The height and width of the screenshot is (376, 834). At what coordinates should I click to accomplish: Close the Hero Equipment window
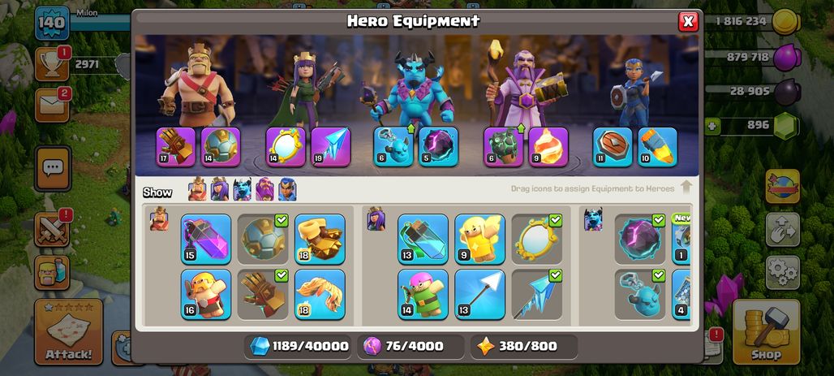pyautogui.click(x=688, y=21)
